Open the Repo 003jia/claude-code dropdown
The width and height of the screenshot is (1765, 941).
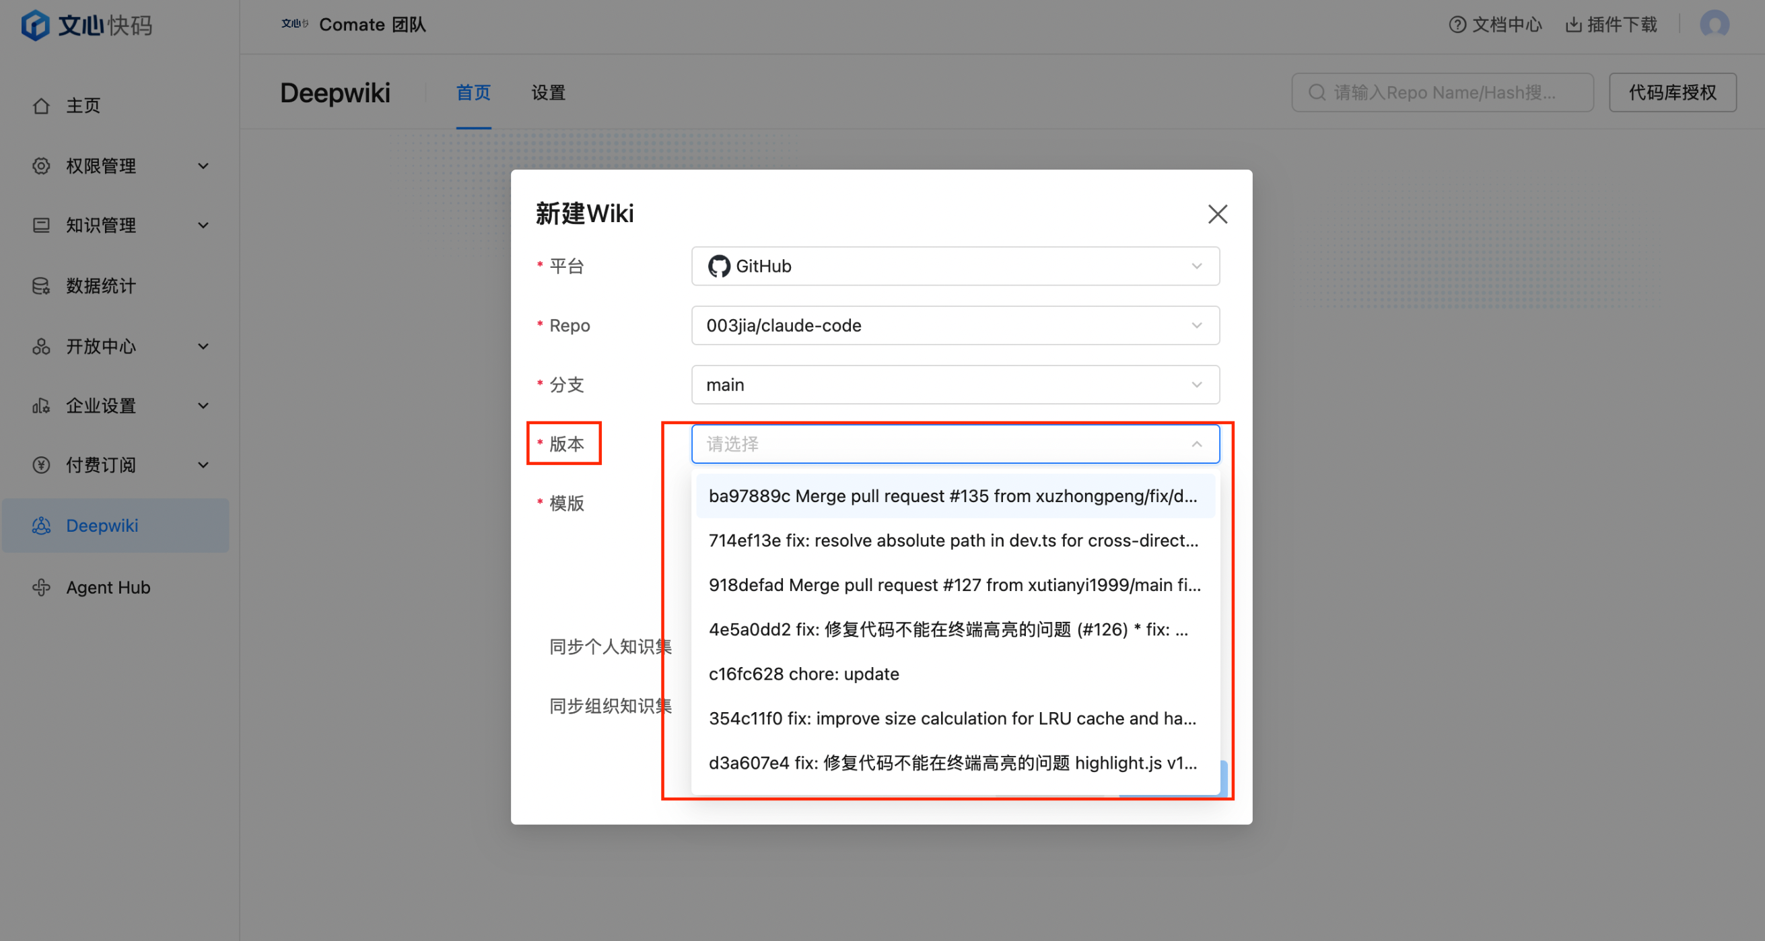955,326
